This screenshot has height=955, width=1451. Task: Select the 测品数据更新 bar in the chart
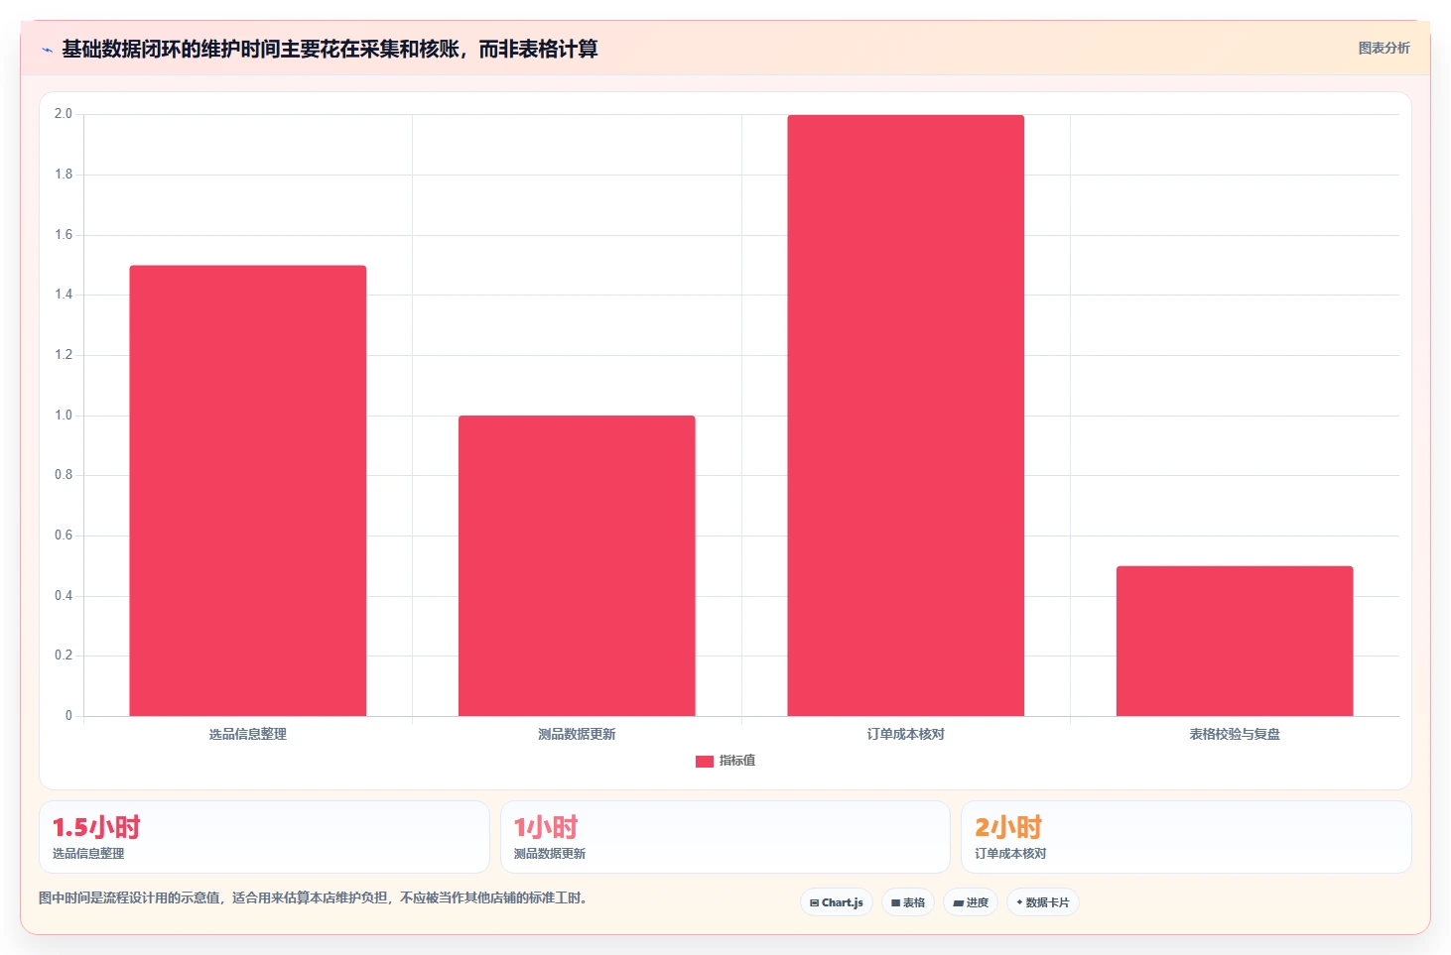(x=577, y=565)
